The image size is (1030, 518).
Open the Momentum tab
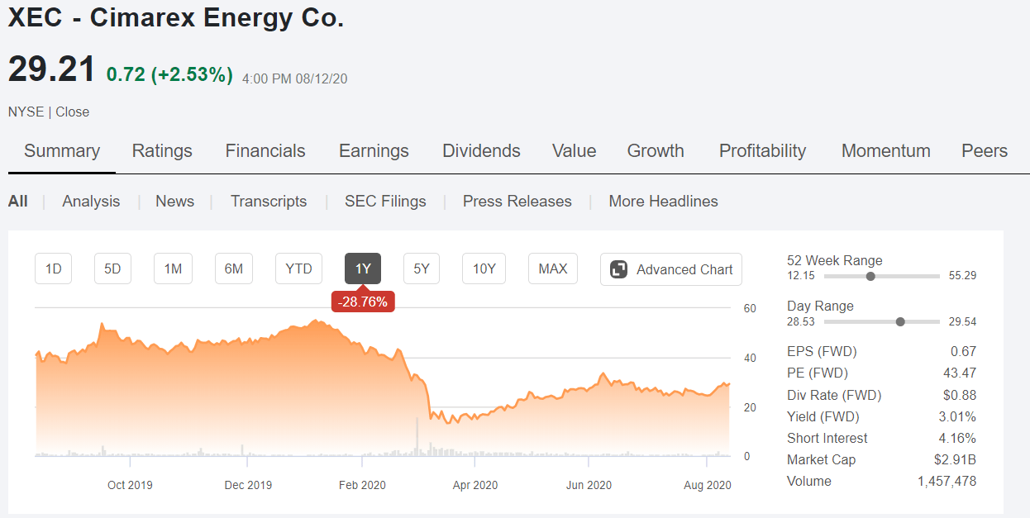point(885,151)
